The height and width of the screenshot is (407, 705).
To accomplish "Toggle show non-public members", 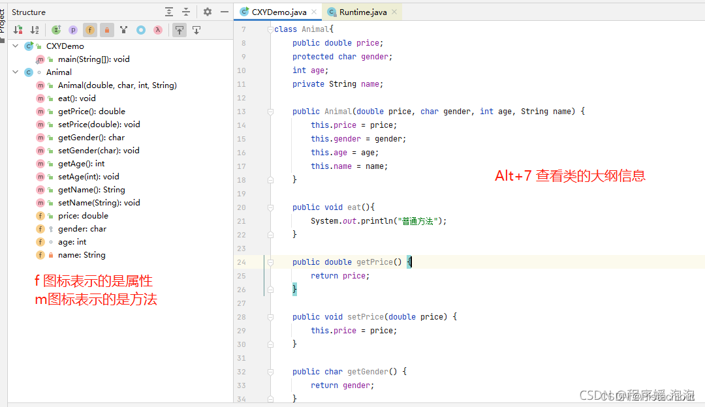I will point(107,30).
